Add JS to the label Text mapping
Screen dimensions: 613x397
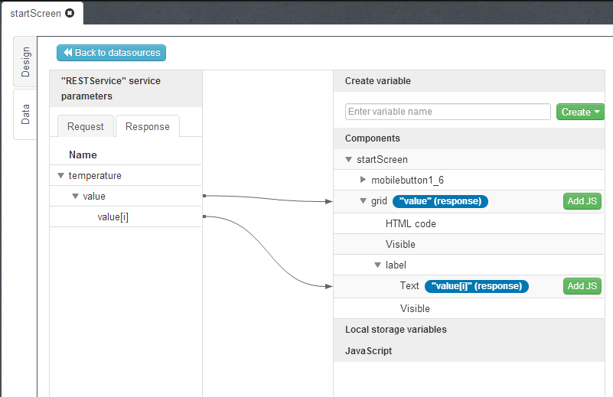pyautogui.click(x=582, y=286)
